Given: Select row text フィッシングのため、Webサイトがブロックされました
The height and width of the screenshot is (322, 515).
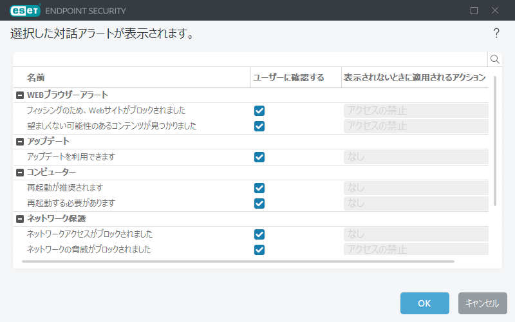Looking at the screenshot, I should (x=106, y=110).
